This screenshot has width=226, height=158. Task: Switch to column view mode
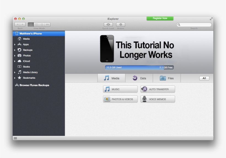point(36,25)
